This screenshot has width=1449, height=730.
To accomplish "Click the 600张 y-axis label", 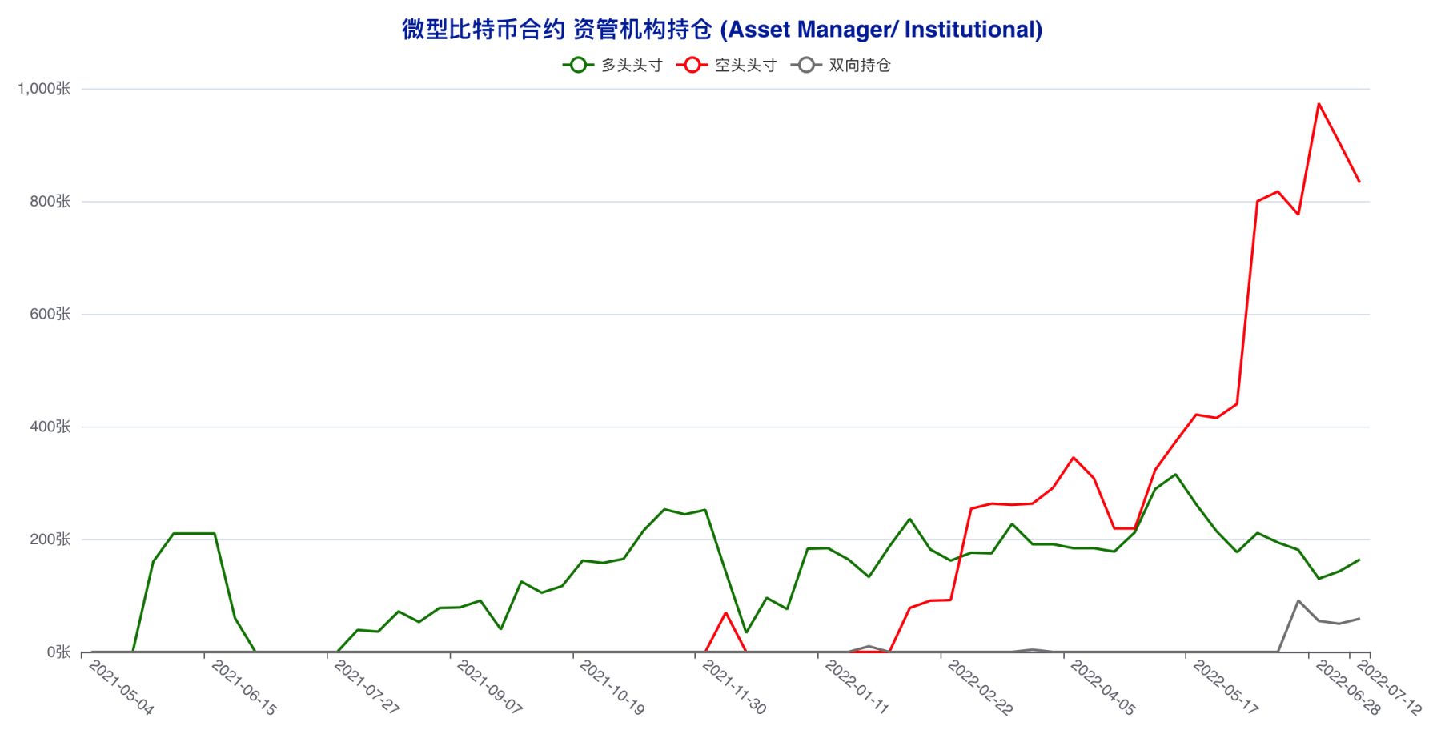I will [x=50, y=315].
